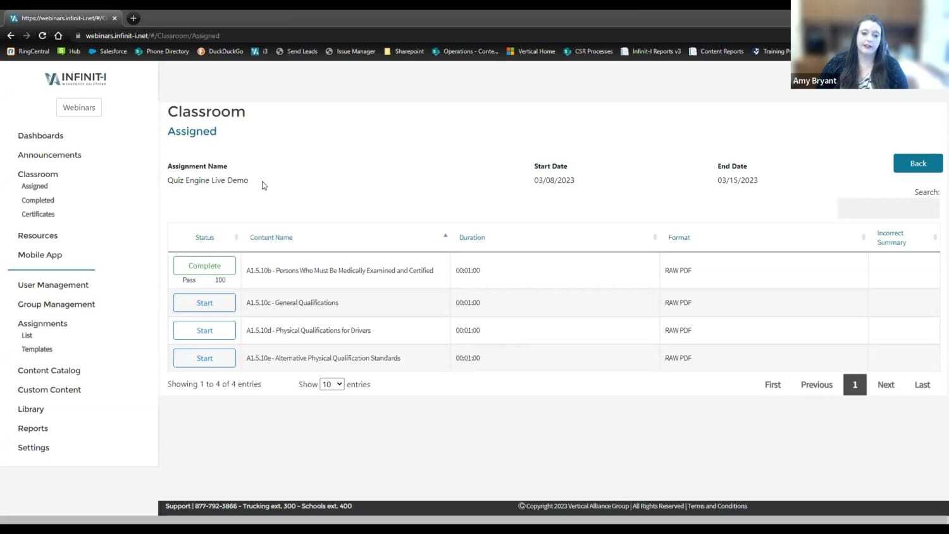Start the A1.5.10c General Qualifications lesson
Viewport: 949px width, 534px height.
coord(204,302)
